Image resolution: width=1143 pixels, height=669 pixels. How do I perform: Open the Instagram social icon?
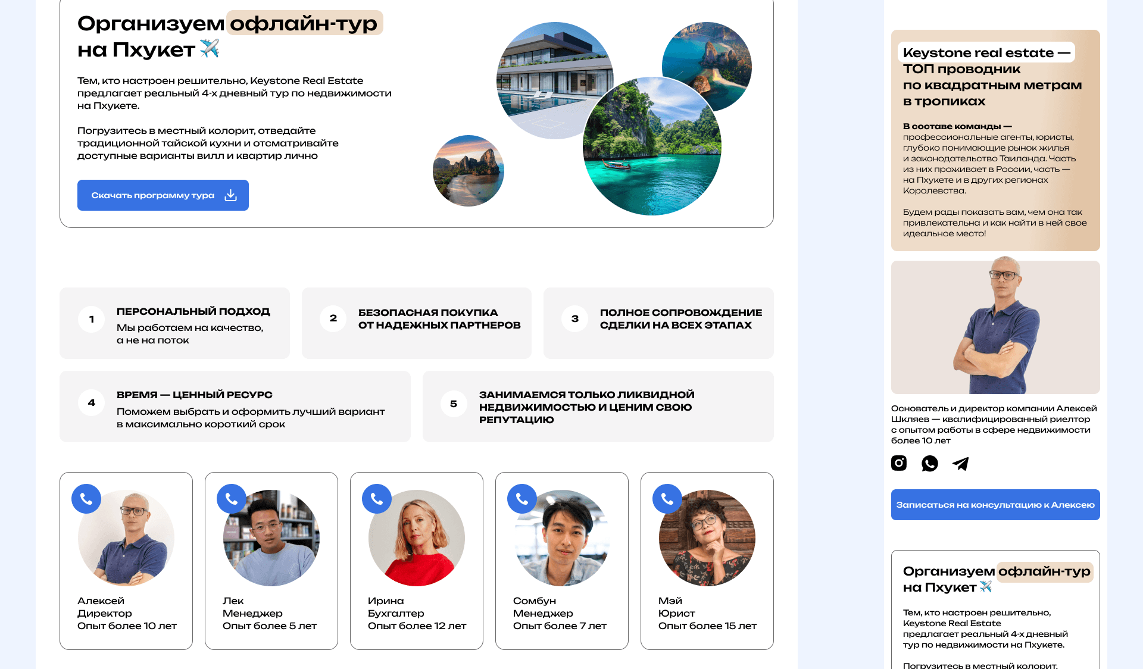pos(899,463)
